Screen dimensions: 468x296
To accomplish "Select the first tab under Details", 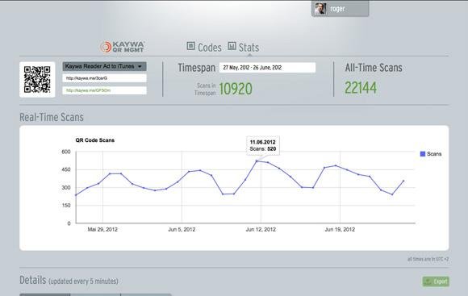I will (x=44, y=294).
